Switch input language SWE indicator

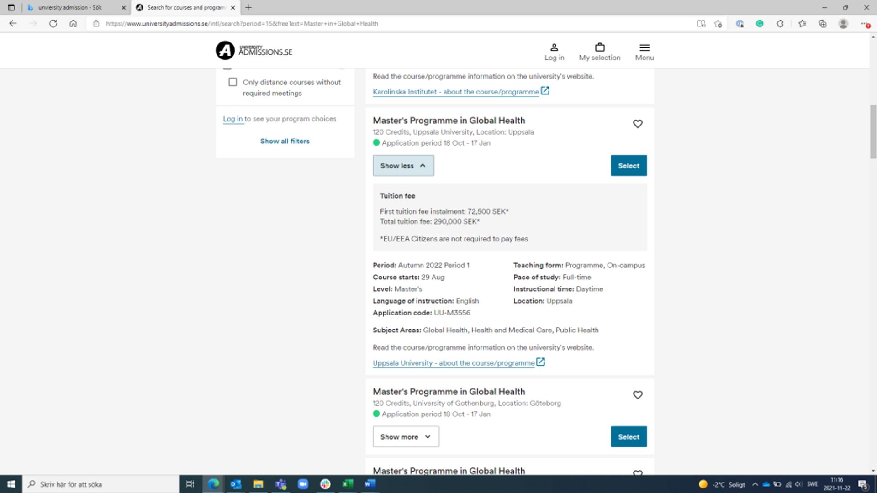click(813, 484)
